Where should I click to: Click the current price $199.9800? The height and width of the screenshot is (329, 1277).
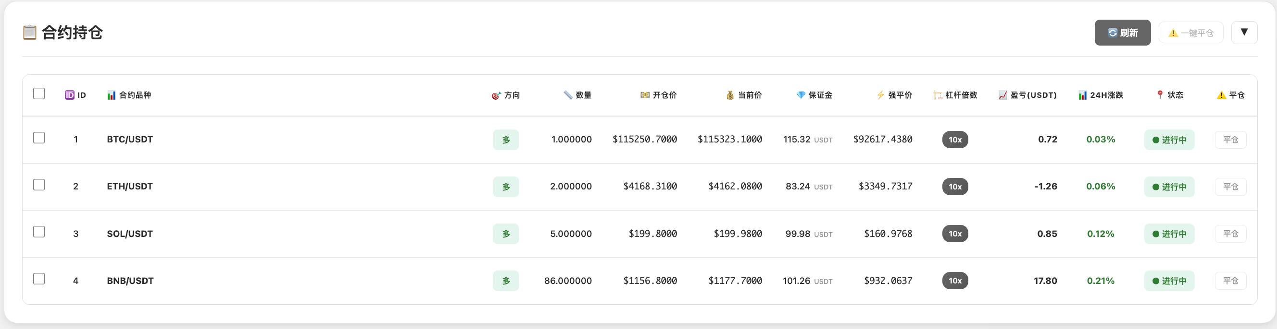(x=738, y=234)
